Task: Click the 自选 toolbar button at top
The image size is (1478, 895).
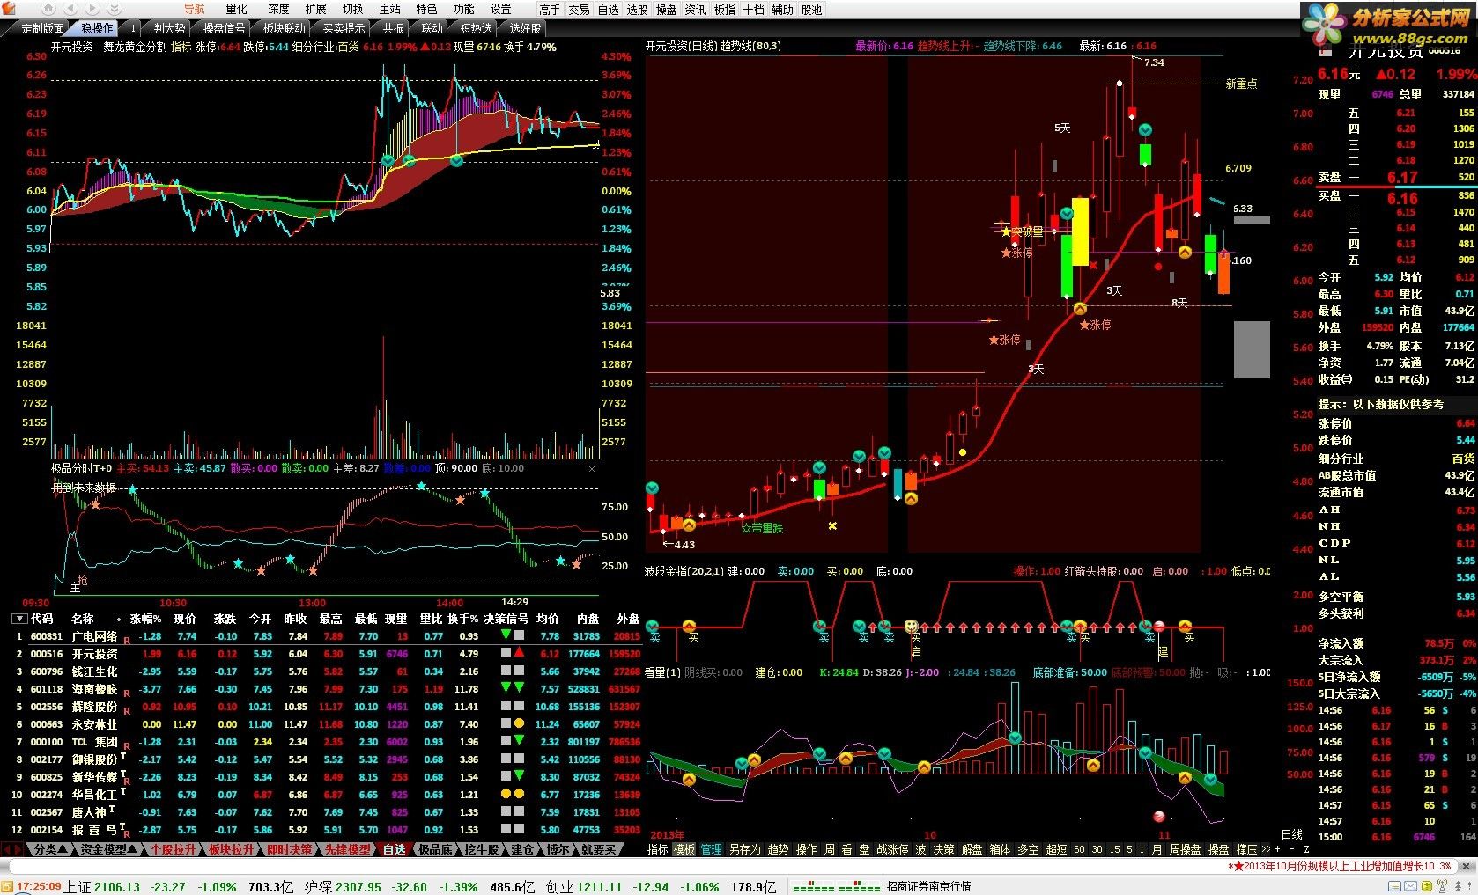Action: pos(609,10)
